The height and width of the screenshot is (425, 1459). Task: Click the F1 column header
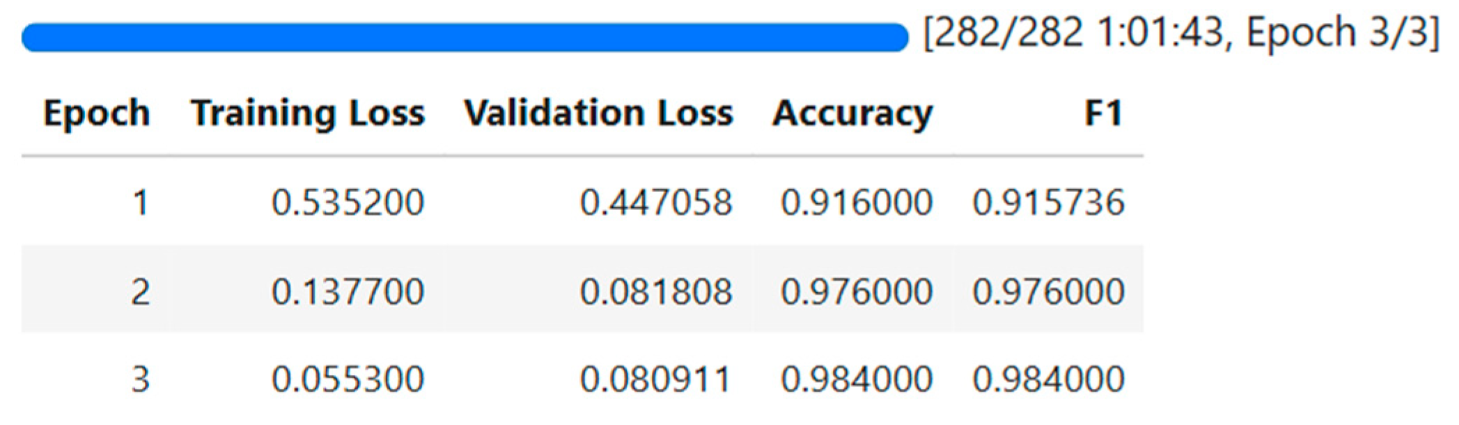(x=1104, y=113)
